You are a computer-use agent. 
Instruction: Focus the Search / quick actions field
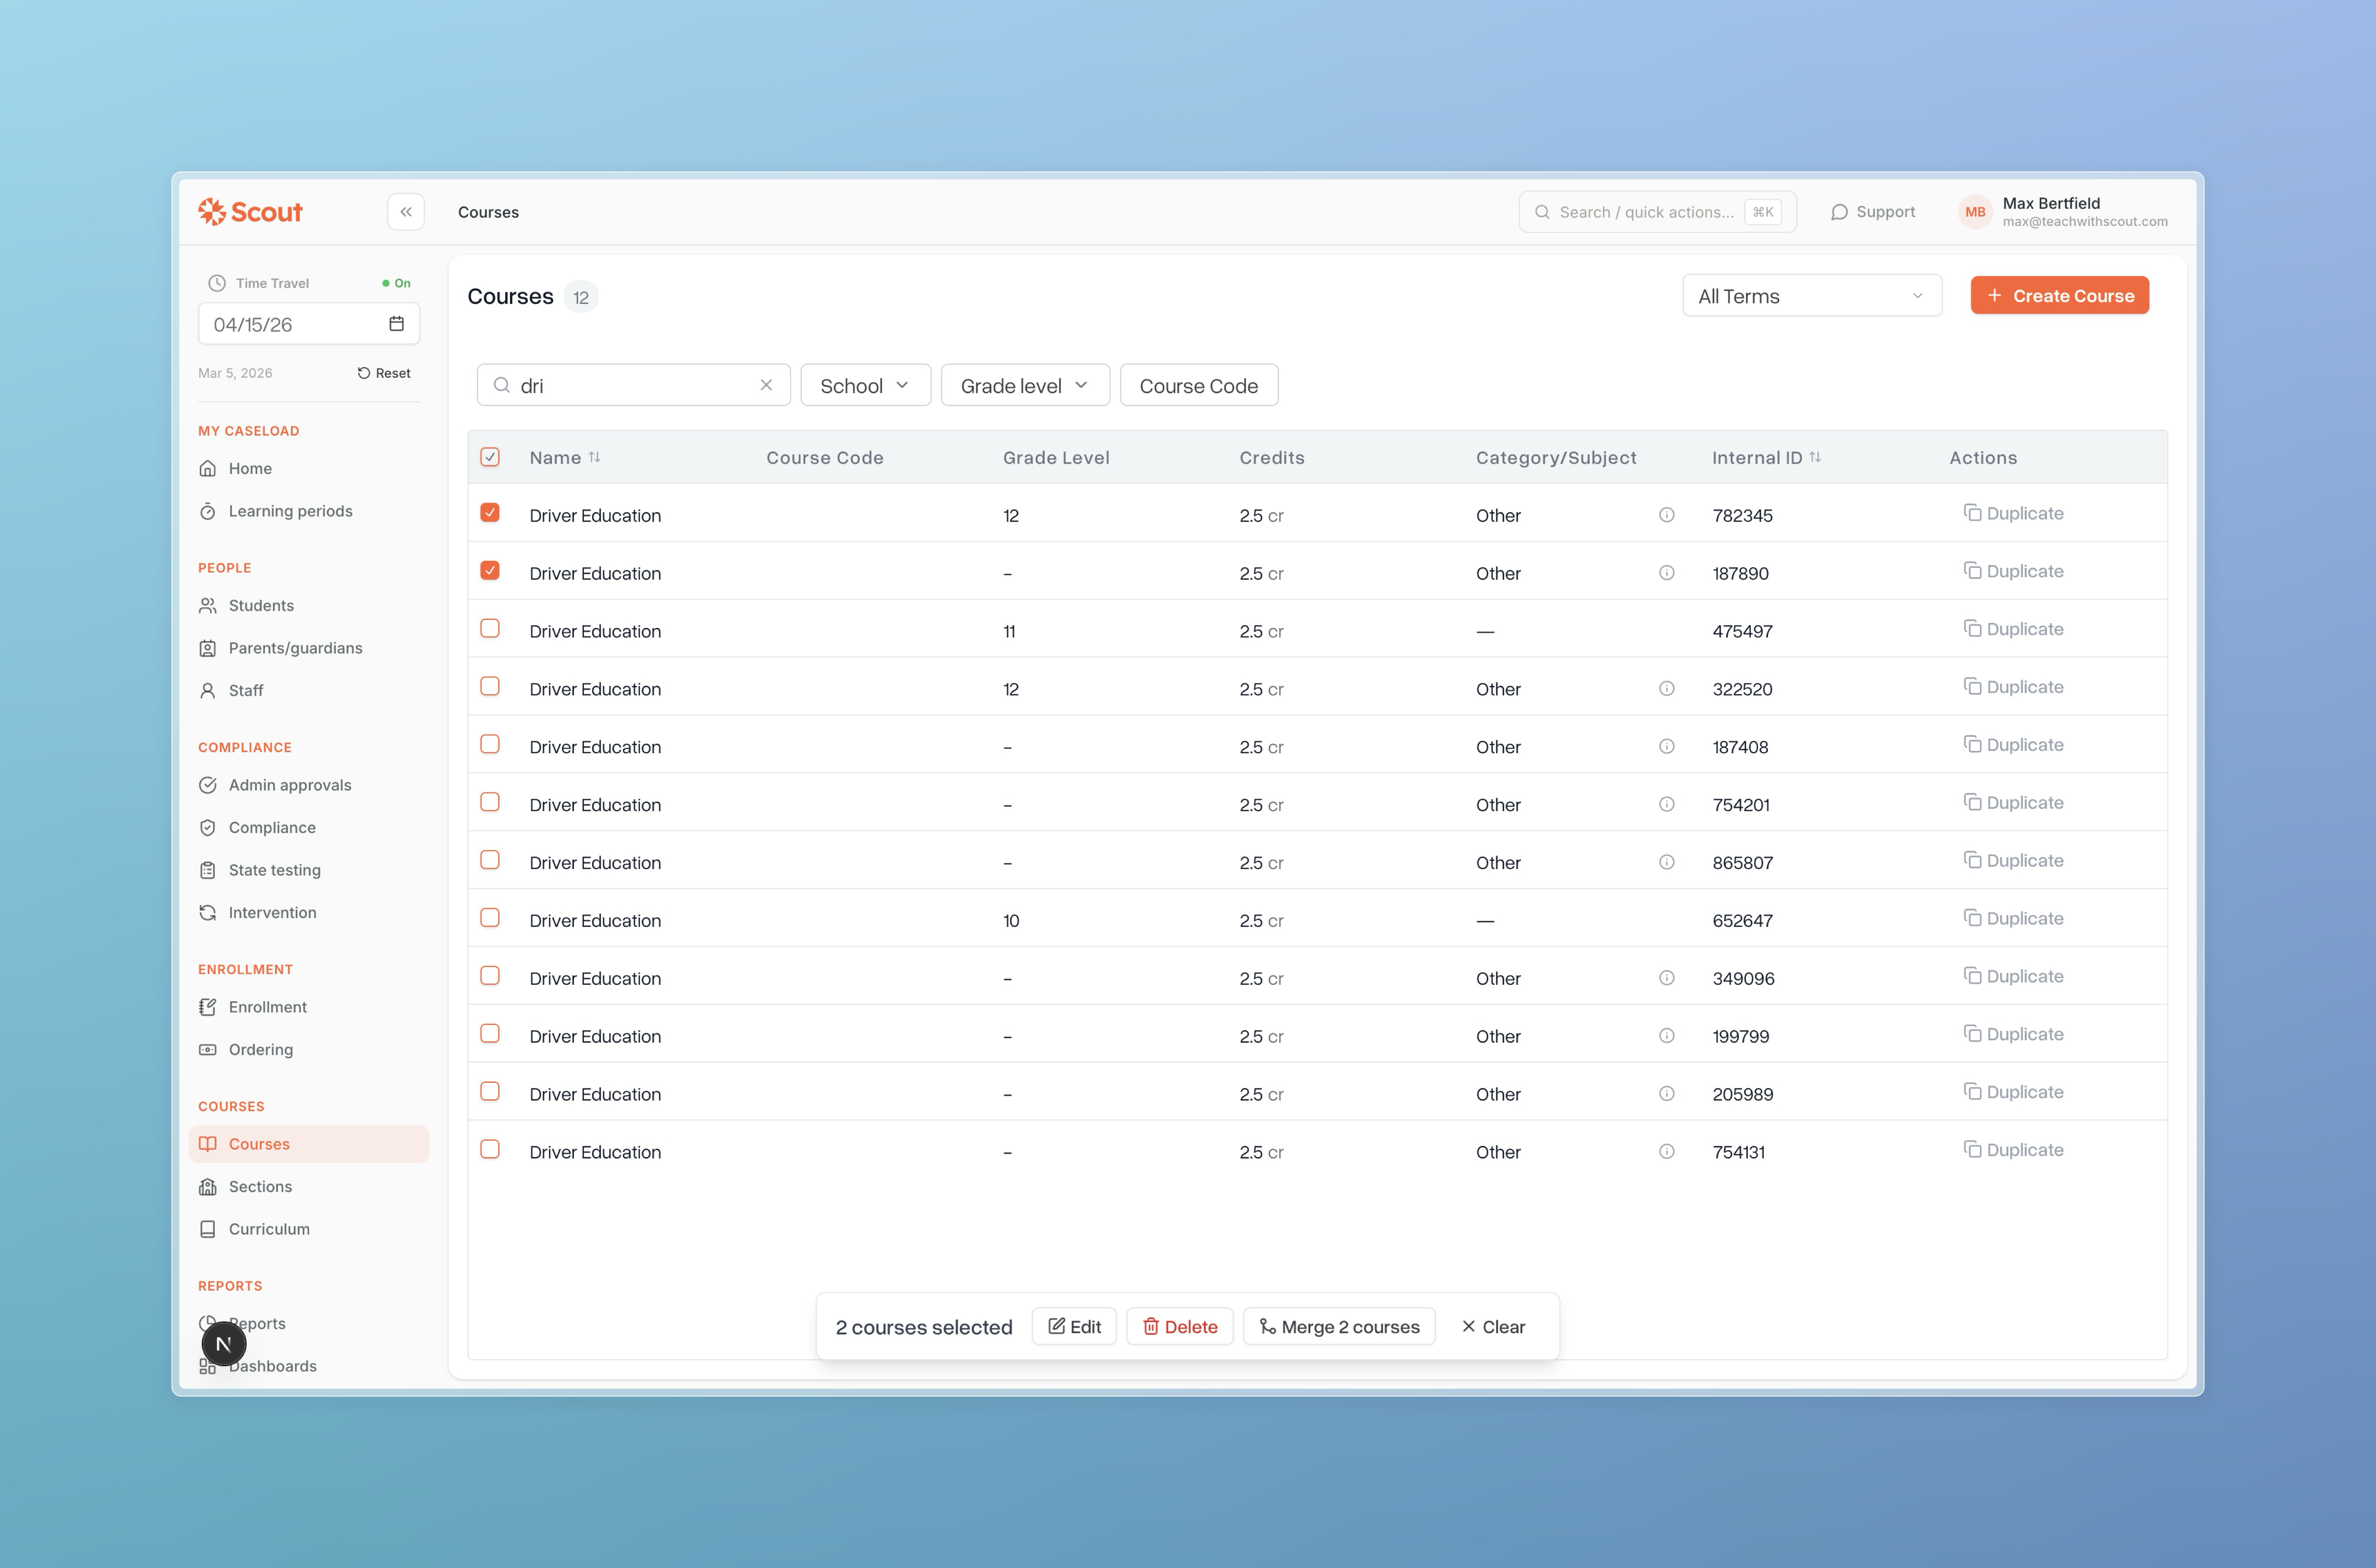[1645, 212]
